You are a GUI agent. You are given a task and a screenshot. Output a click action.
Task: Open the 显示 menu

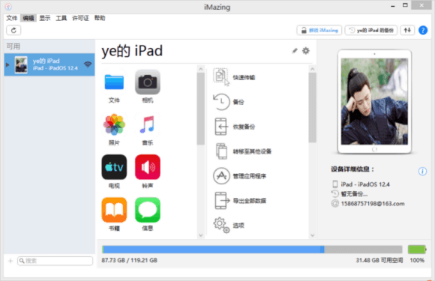click(45, 18)
